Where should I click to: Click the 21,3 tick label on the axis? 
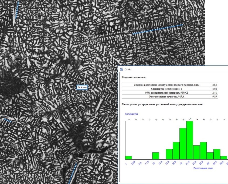188,163
